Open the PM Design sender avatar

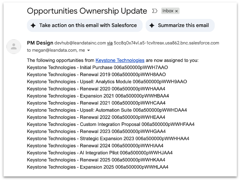click(x=14, y=47)
